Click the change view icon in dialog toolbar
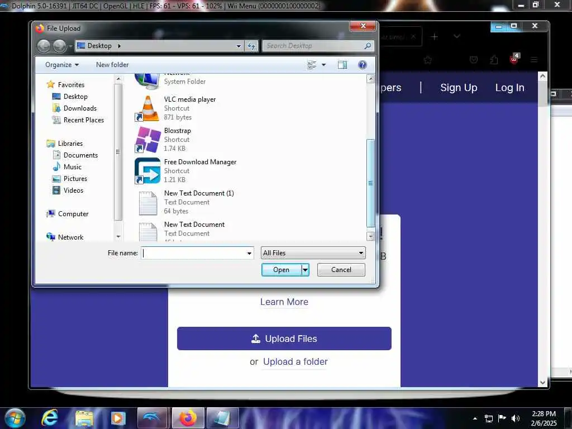 (312, 65)
